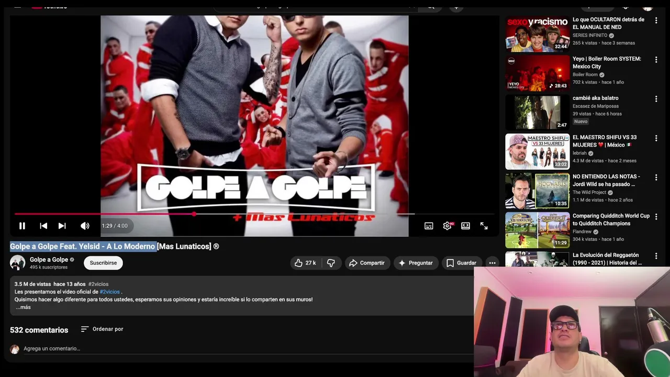
Task: Open options for EL MAESTRO SHIFU video
Action: pyautogui.click(x=656, y=138)
